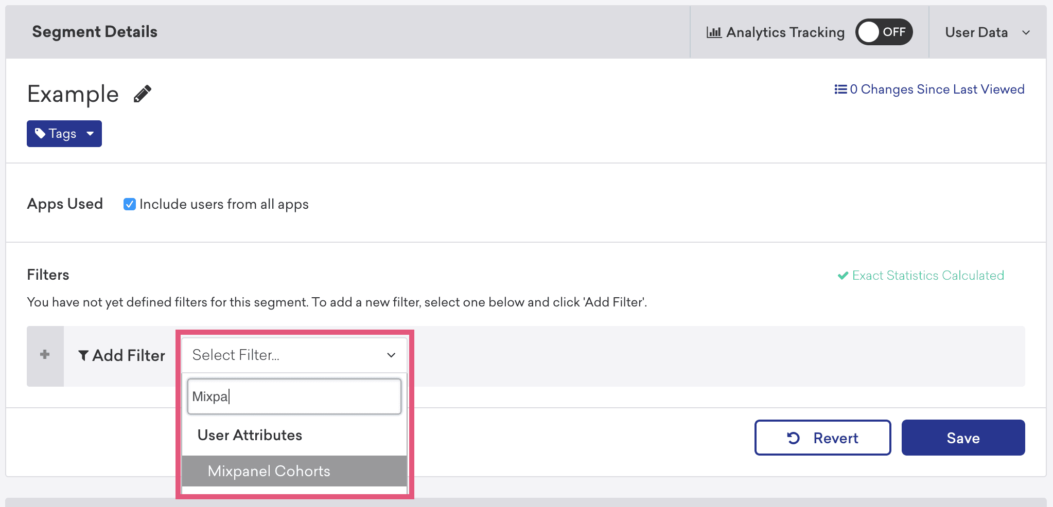The image size is (1053, 507).
Task: Open 0 Changes Since Last Viewed link
Action: pos(937,89)
